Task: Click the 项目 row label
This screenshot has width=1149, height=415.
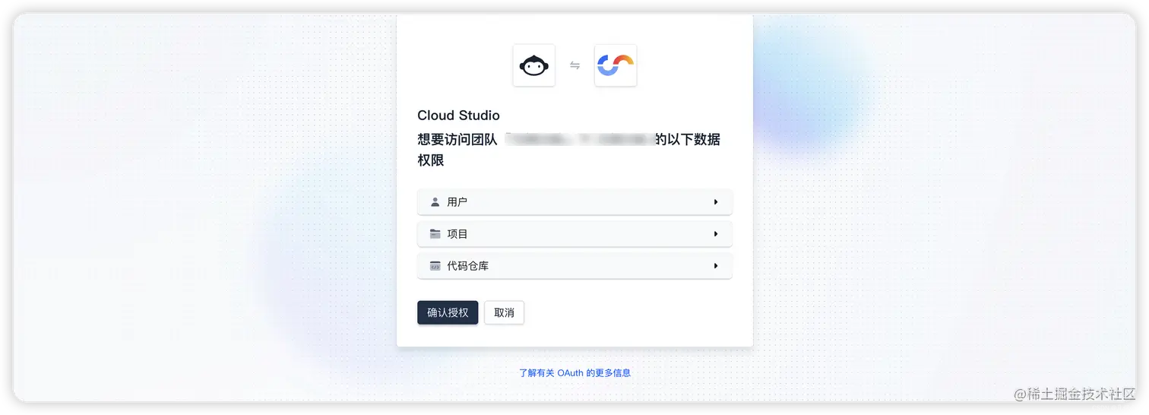Action: point(457,234)
